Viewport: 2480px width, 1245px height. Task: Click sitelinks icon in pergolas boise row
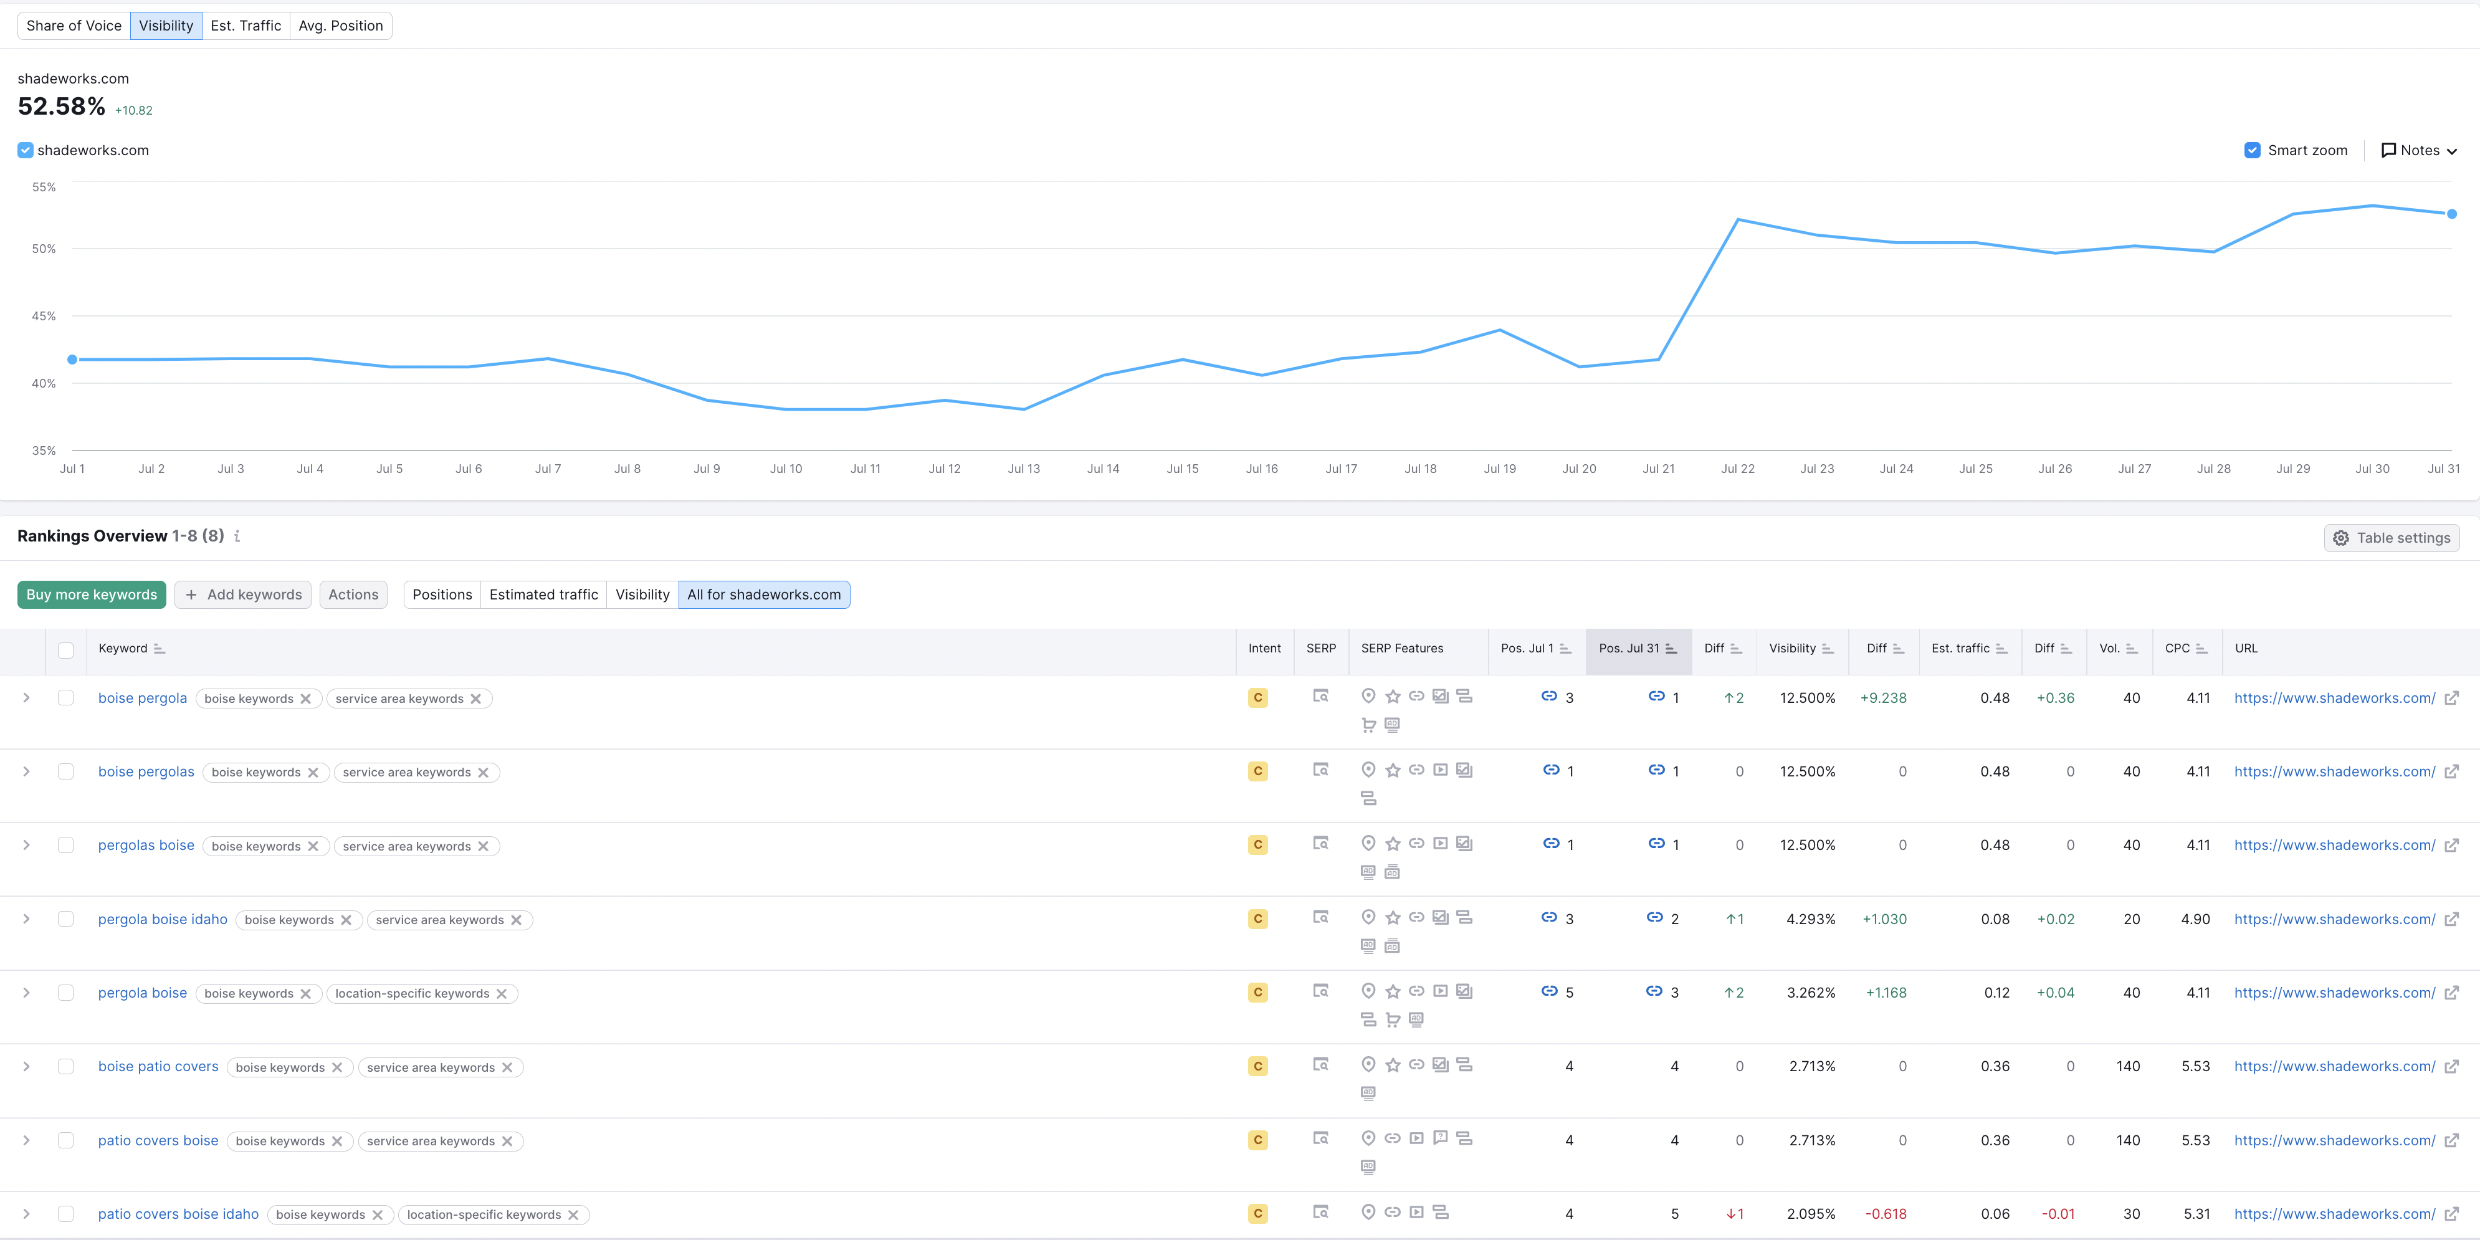(x=1416, y=844)
